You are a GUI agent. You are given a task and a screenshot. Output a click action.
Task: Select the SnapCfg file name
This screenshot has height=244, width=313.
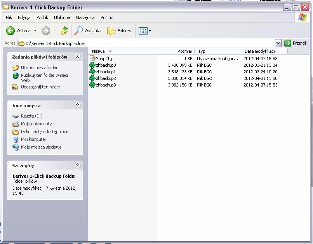104,59
